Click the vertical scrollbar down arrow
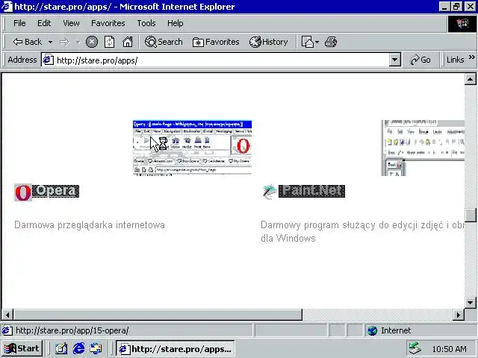Image resolution: width=478 pixels, height=358 pixels. (x=471, y=303)
